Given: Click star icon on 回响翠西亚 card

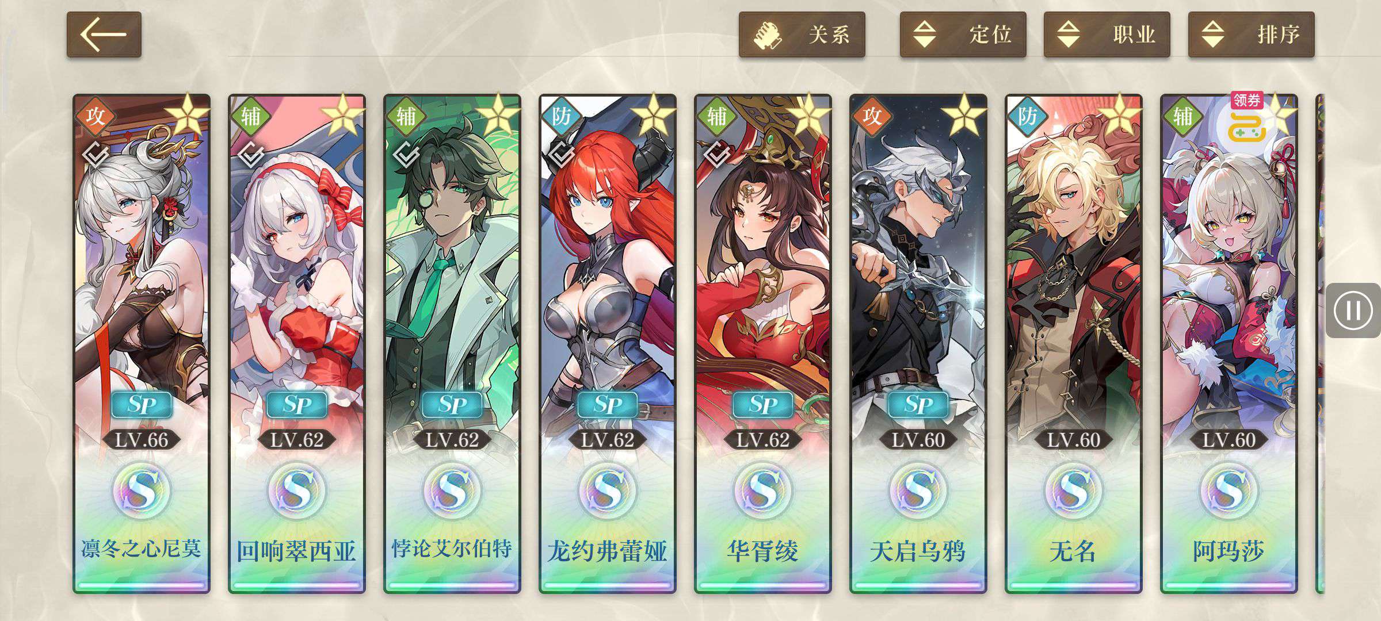Looking at the screenshot, I should pos(342,115).
